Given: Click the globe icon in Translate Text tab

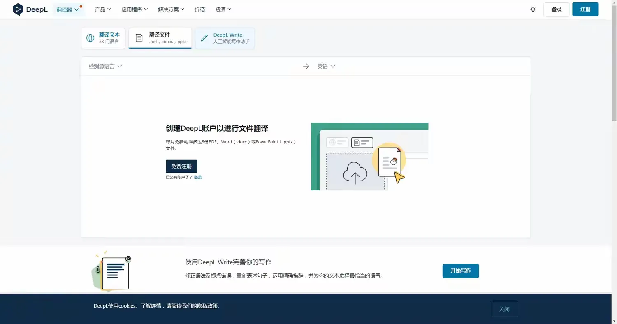Looking at the screenshot, I should coord(90,38).
